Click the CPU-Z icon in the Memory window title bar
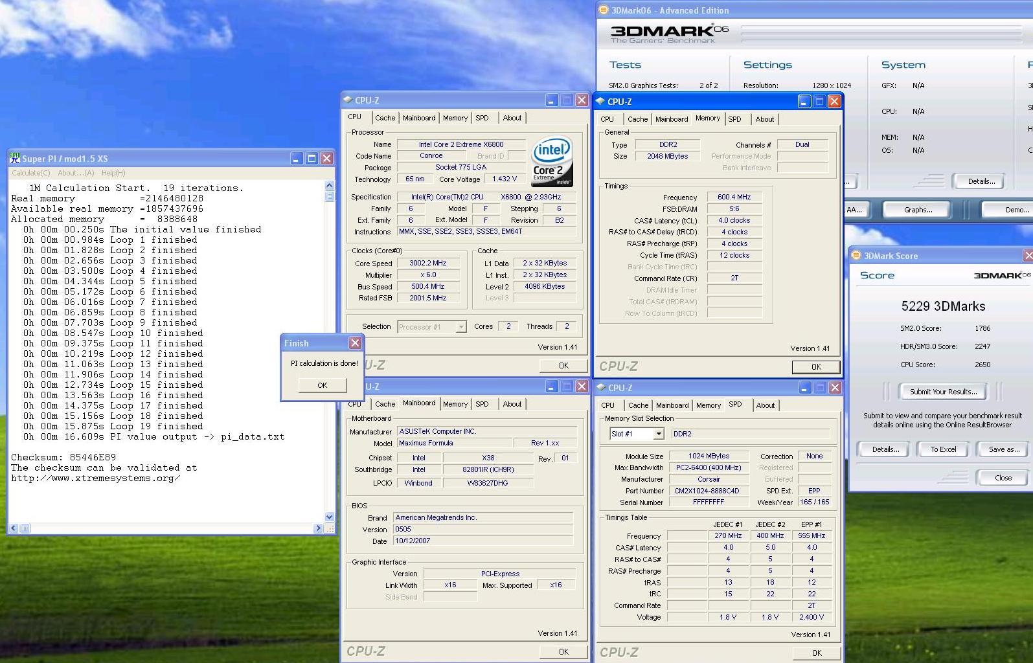Viewport: 1033px width, 663px height. (x=600, y=102)
